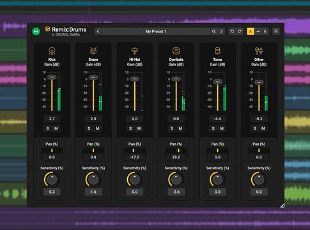Click the Other gain fader handle
This screenshot has height=230, width=310.
[259, 82]
